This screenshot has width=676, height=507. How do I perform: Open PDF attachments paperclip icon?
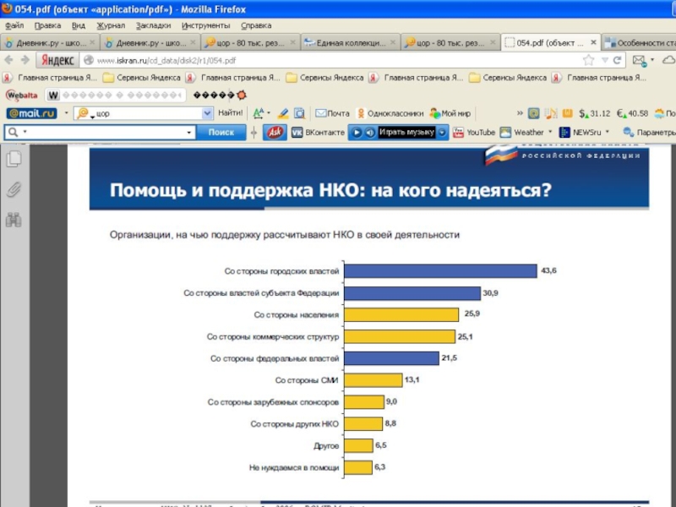14,189
